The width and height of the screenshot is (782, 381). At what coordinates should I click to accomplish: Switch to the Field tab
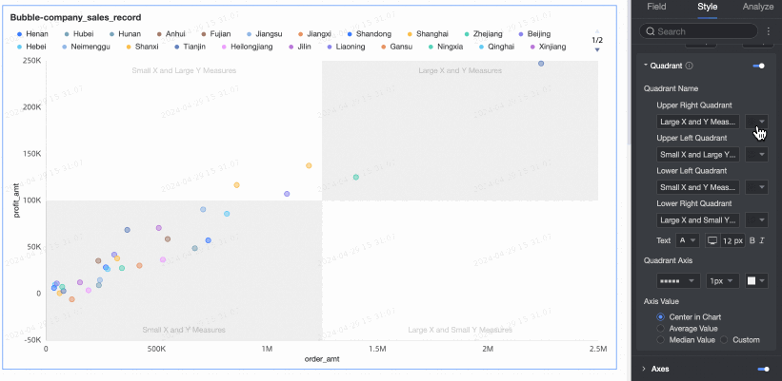[656, 7]
